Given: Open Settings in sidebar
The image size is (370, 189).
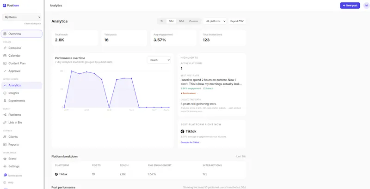Looking at the screenshot, I should 21,166.
